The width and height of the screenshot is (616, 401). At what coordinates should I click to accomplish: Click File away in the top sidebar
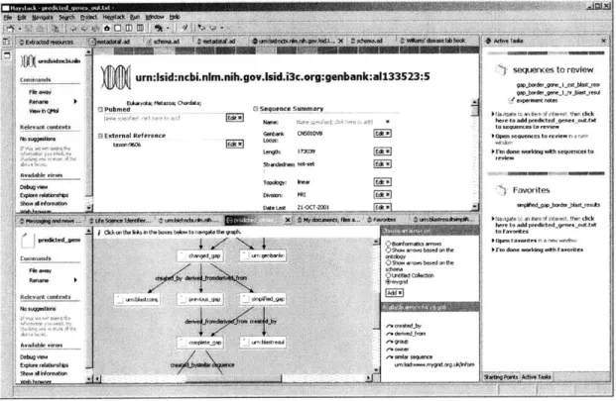40,92
